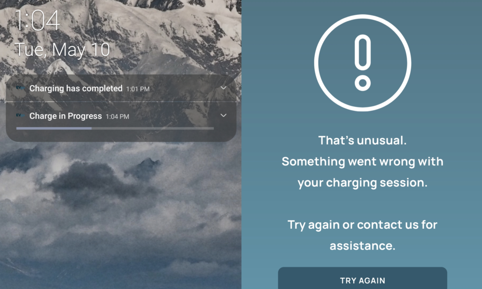Tap the TRY AGAIN button
Screen dimensions: 482x289
pos(362,278)
